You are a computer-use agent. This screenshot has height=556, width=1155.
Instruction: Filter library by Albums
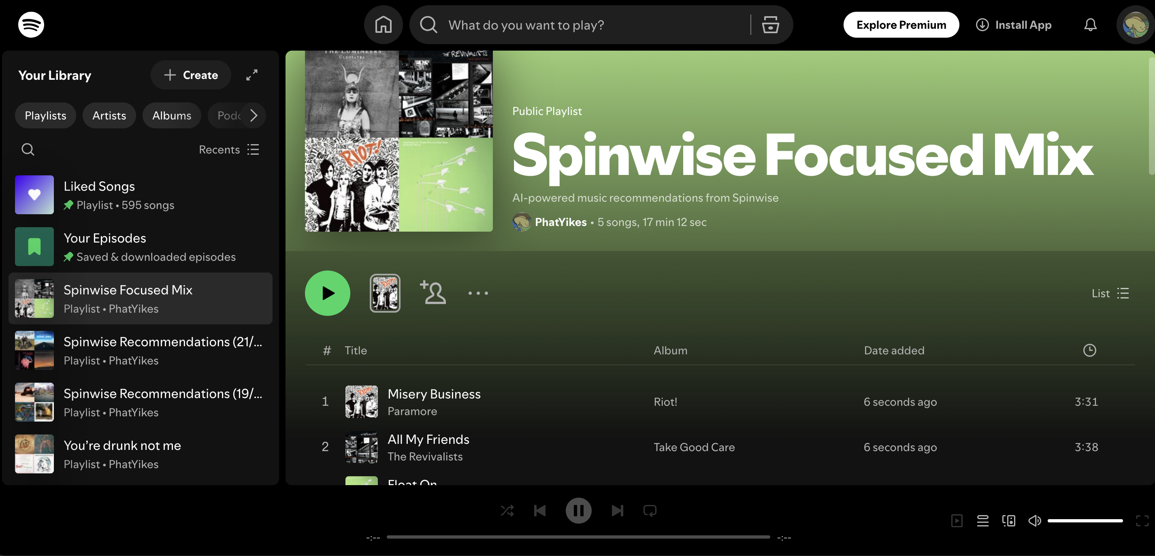coord(171,115)
